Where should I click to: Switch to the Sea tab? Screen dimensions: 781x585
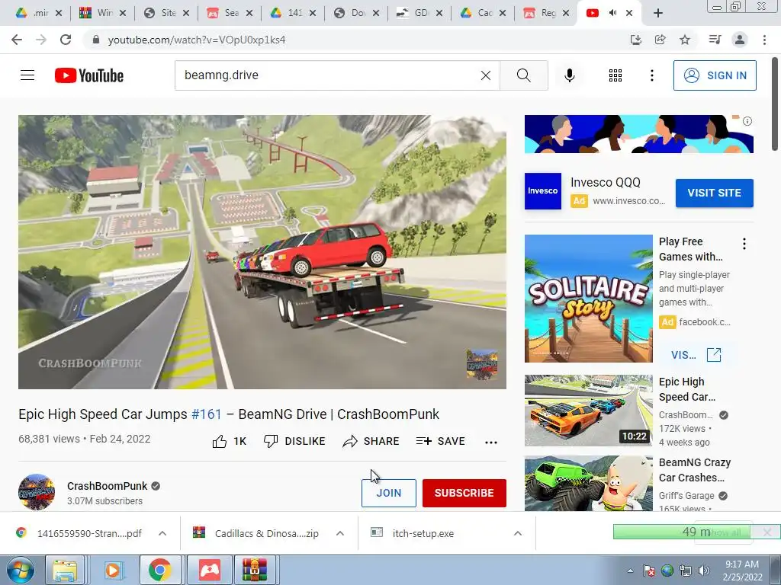(230, 13)
